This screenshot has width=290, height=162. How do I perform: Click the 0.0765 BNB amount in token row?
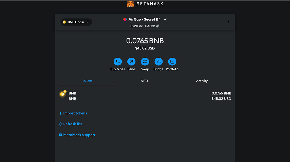(x=221, y=93)
